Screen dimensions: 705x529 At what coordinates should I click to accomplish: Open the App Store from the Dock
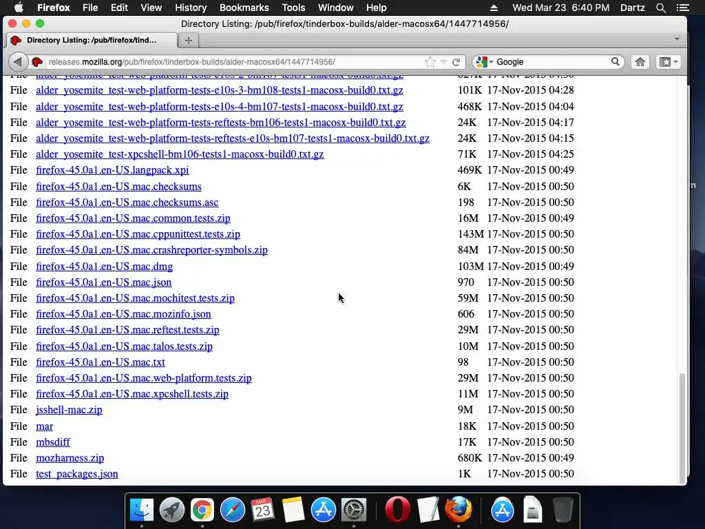[x=324, y=510]
